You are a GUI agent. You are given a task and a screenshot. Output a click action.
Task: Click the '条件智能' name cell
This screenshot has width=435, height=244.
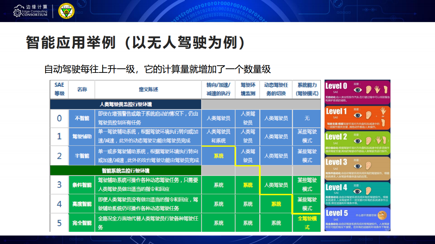pos(82,185)
